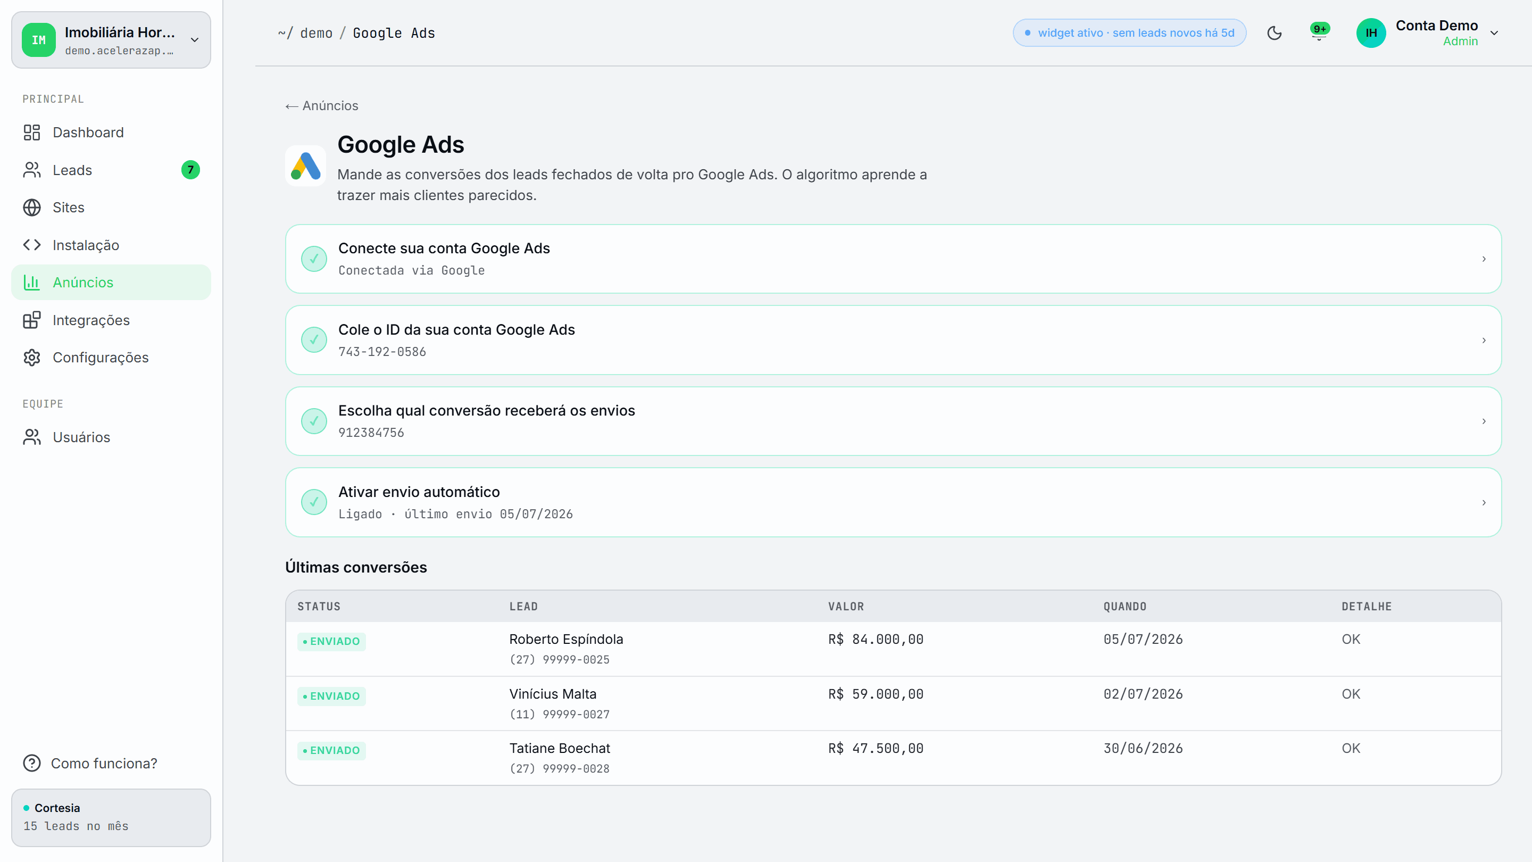The height and width of the screenshot is (862, 1532).
Task: Click value R$ 84.000,00
Action: (x=876, y=640)
